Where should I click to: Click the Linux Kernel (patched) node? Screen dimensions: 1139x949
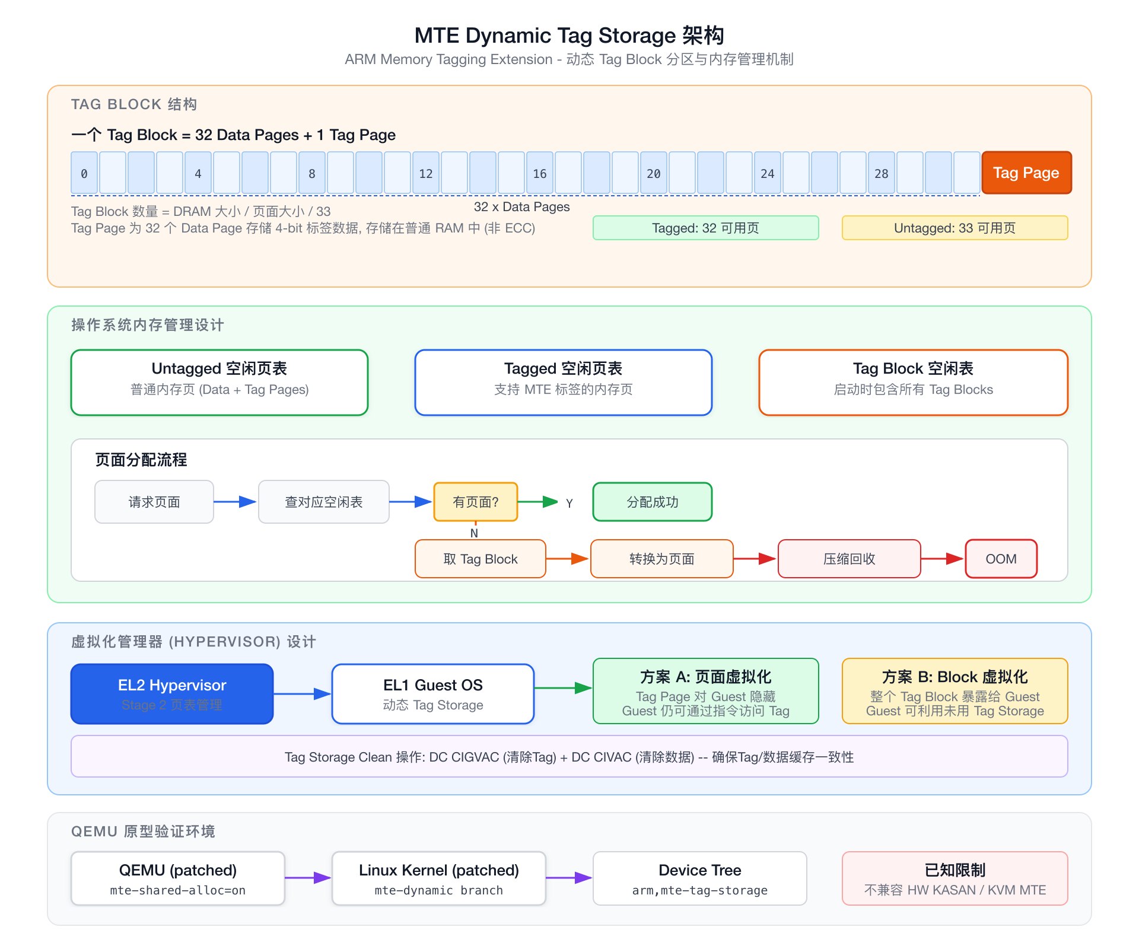tap(439, 878)
